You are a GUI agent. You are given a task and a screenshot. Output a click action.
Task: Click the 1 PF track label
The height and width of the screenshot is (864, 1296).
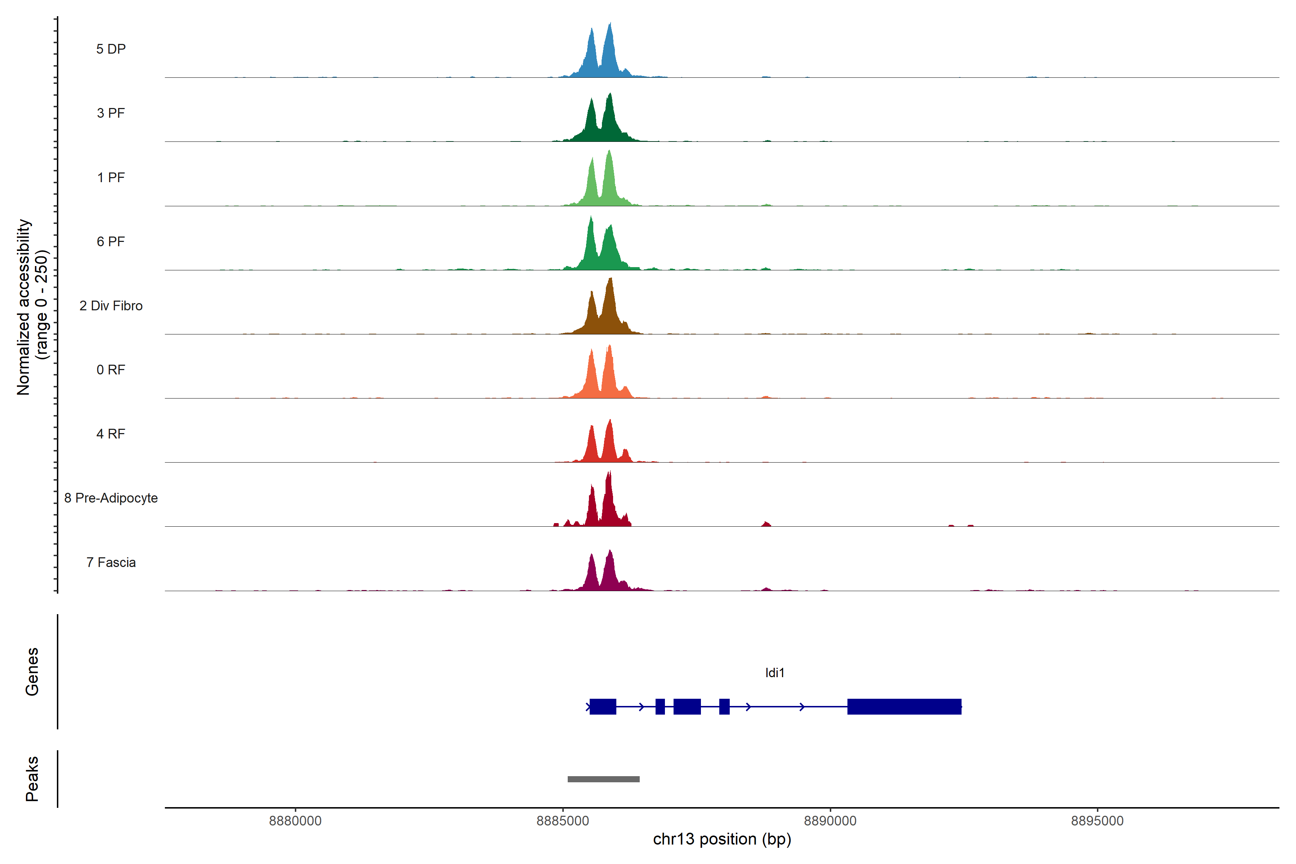click(111, 177)
